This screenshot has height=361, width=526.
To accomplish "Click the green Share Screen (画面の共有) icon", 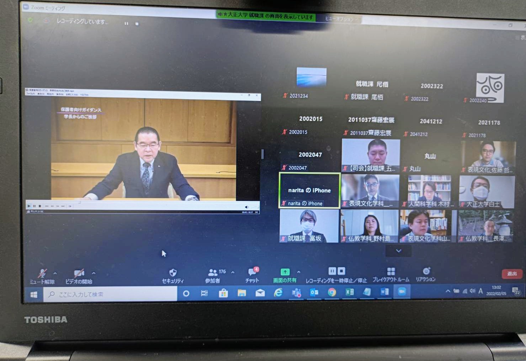I will [285, 272].
